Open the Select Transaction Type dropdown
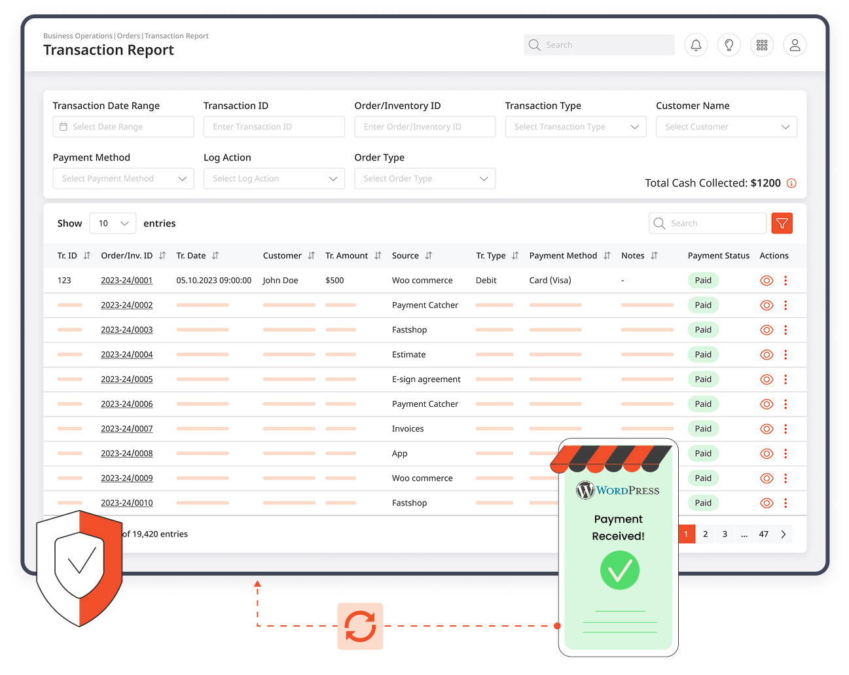This screenshot has width=849, height=675. tap(575, 127)
